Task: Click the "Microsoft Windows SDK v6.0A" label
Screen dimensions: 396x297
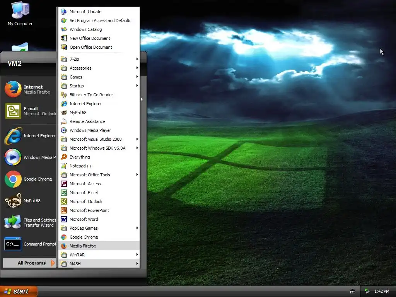Action: 97,148
